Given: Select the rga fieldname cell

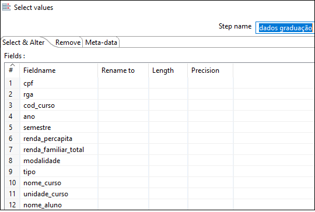Looking at the screenshot, I should tap(59, 94).
